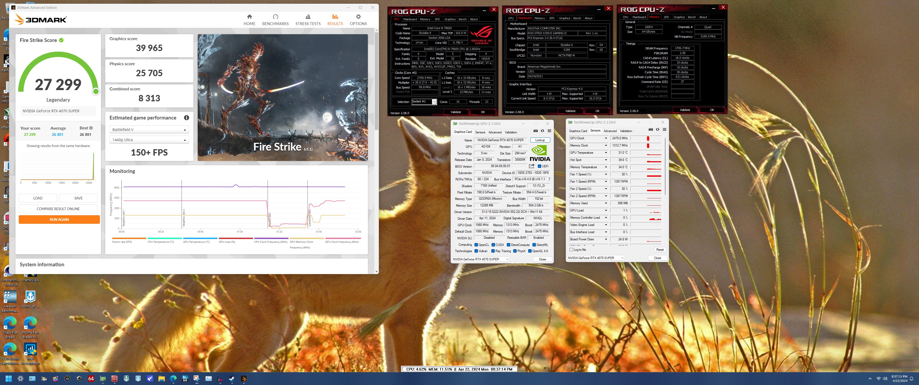Screen dimensions: 919x385
Task: Toggle DirectCompute checkbox in GPU-Z
Action: pos(508,245)
